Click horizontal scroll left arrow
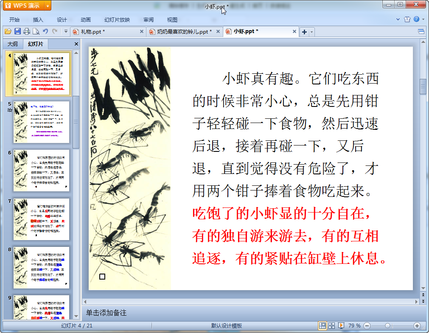 tap(85, 302)
